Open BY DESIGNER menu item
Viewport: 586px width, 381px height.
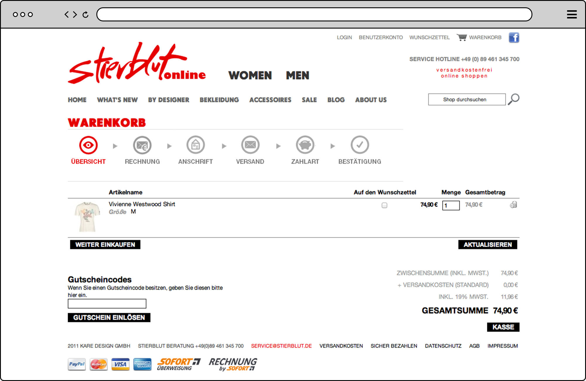click(x=168, y=100)
